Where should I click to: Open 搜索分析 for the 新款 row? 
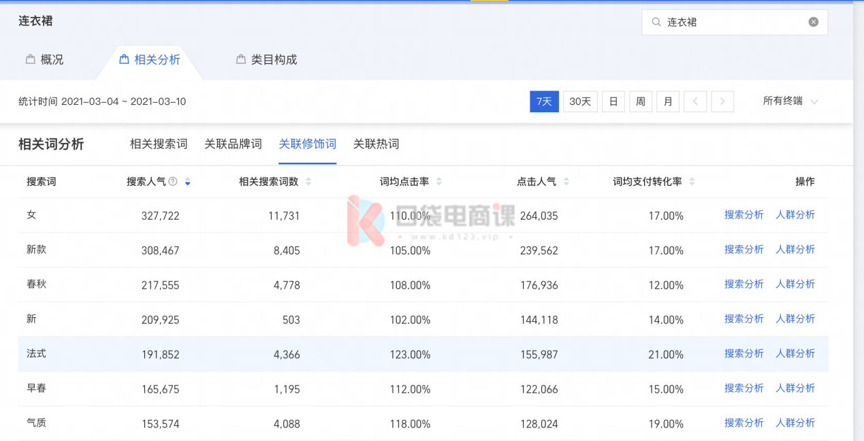(x=744, y=250)
